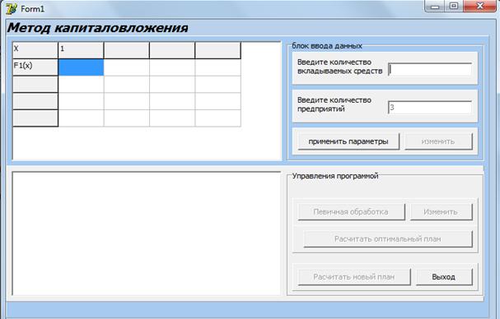Click the 'X' header cell of the grid
This screenshot has height=319, width=500.
tap(35, 50)
